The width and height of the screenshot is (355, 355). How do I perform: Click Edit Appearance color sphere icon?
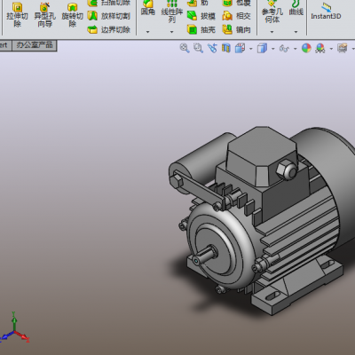(x=306, y=48)
